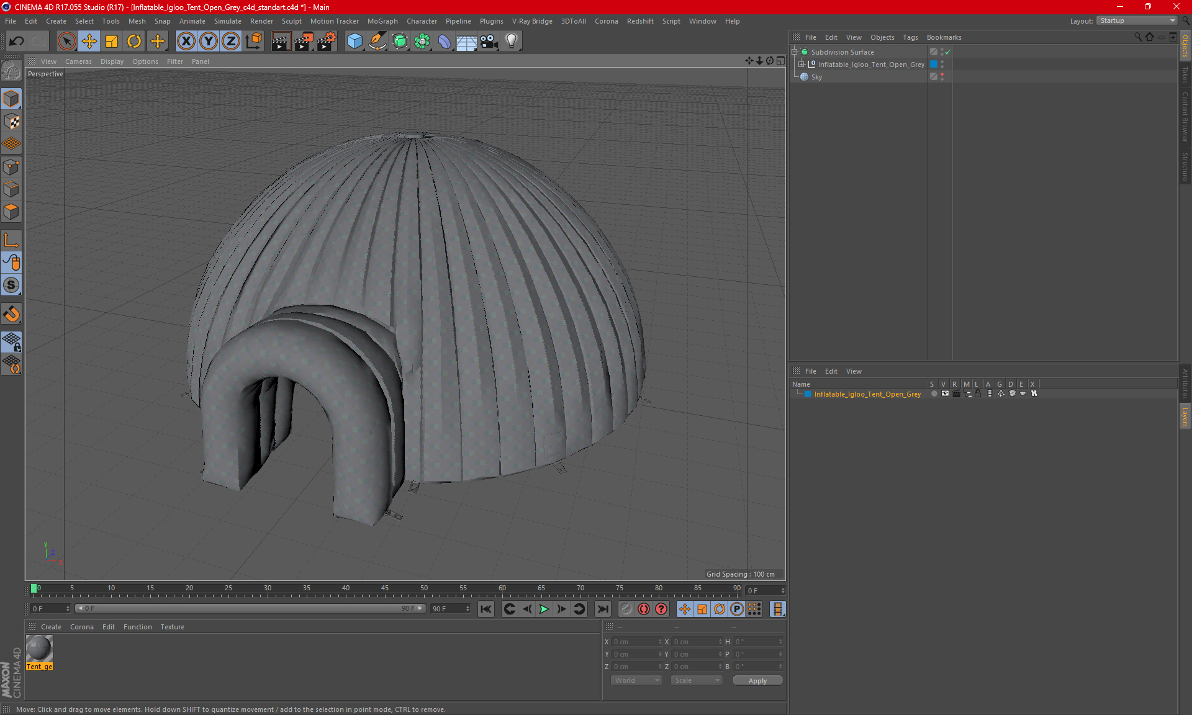The width and height of the screenshot is (1192, 715).
Task: Open Objects manager Tags menu
Action: [x=910, y=37]
